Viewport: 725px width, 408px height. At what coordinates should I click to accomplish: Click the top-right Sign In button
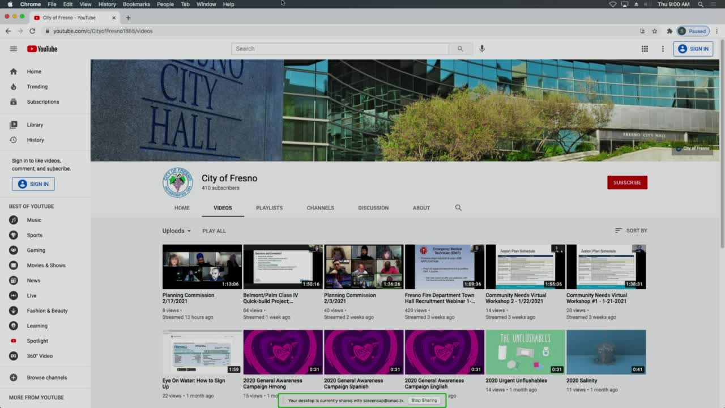coord(693,49)
